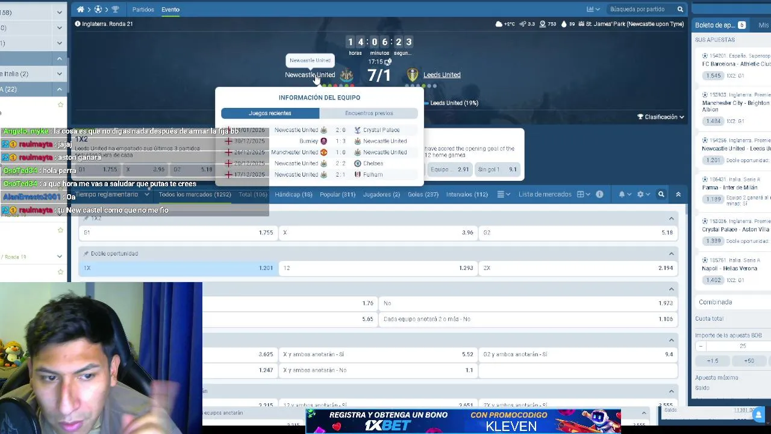Select the Intervalos (112) tab
Screen dimensions: 771x434
(x=467, y=194)
